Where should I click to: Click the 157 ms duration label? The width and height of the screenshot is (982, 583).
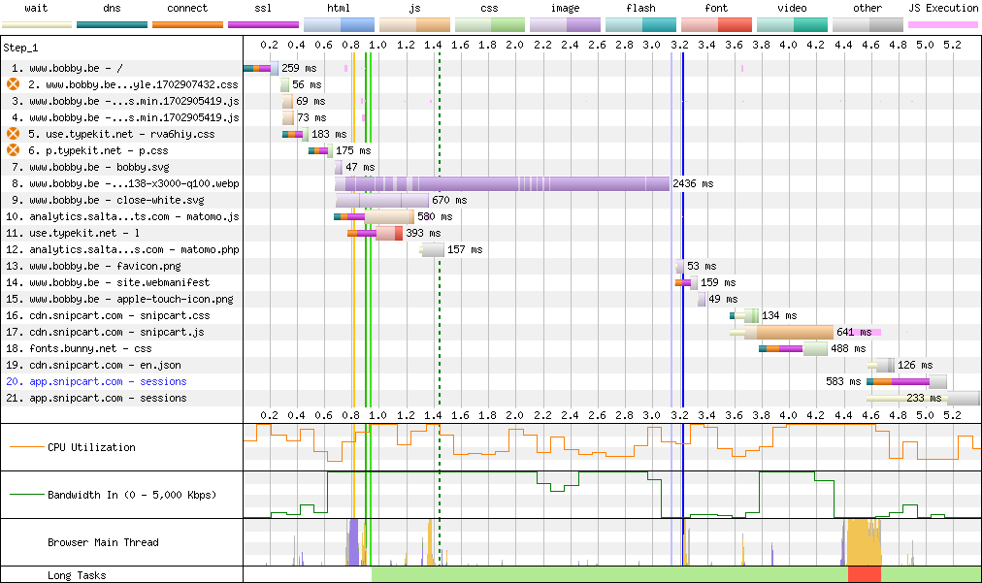point(466,249)
